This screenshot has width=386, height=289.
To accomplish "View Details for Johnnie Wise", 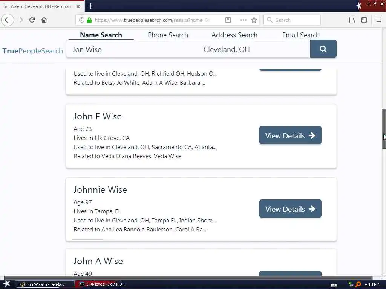I will 290,209.
